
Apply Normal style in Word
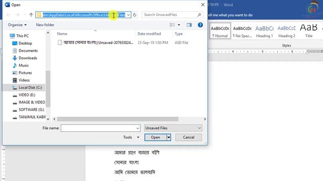tap(220, 31)
